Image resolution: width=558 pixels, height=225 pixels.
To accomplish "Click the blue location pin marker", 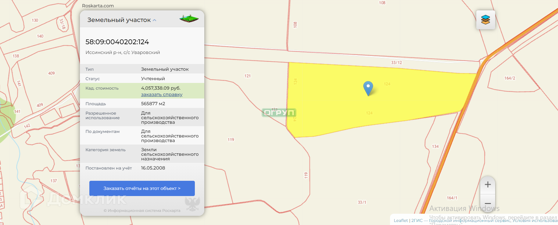I will point(368,88).
